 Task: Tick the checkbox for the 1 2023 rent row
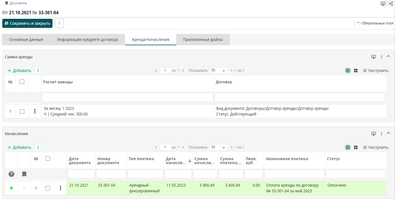[22, 112]
